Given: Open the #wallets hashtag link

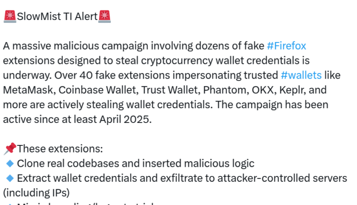Looking at the screenshot, I should click(301, 75).
